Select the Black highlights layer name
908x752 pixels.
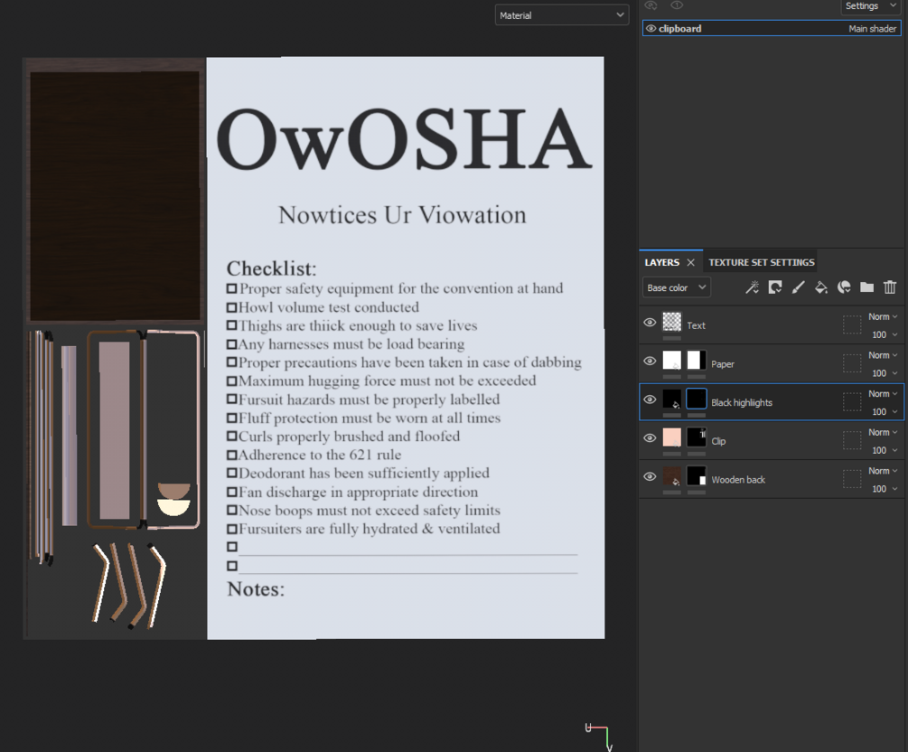(x=741, y=402)
